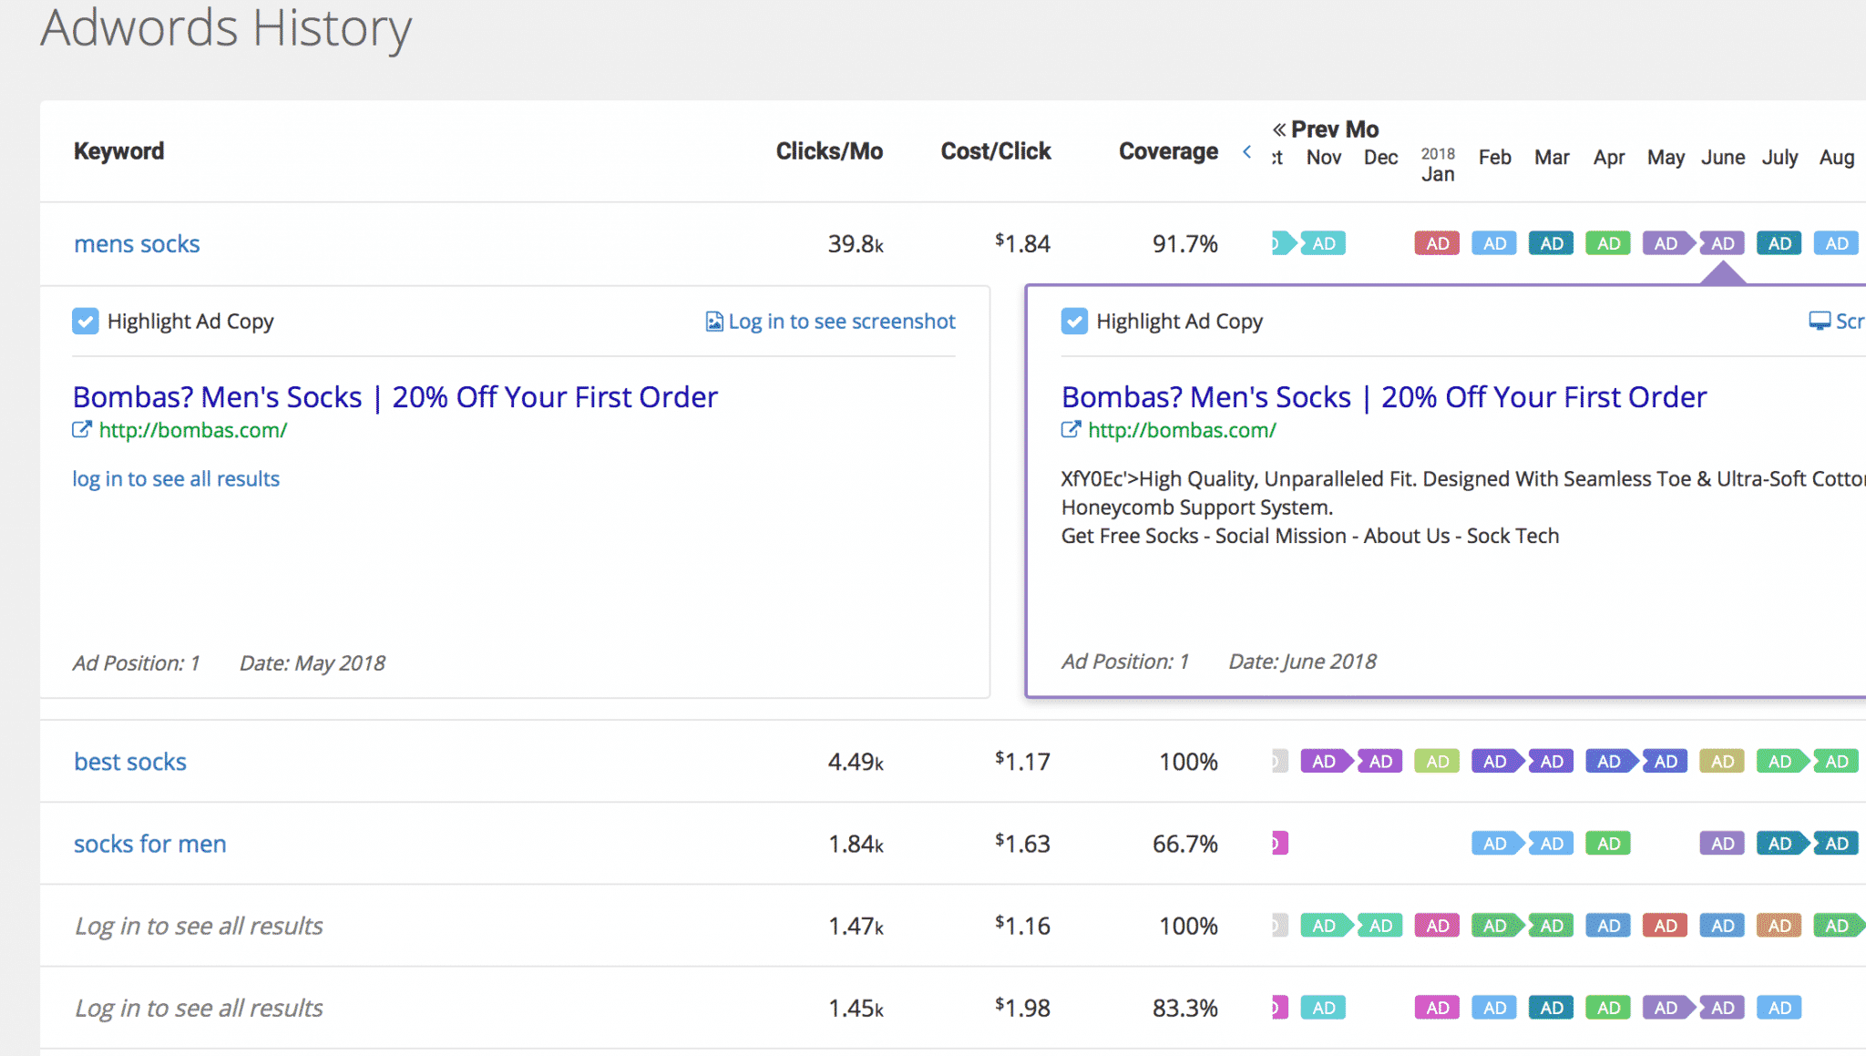Click Log in to see all results for 1.47k row
Screen dimensions: 1866x1056
199,926
